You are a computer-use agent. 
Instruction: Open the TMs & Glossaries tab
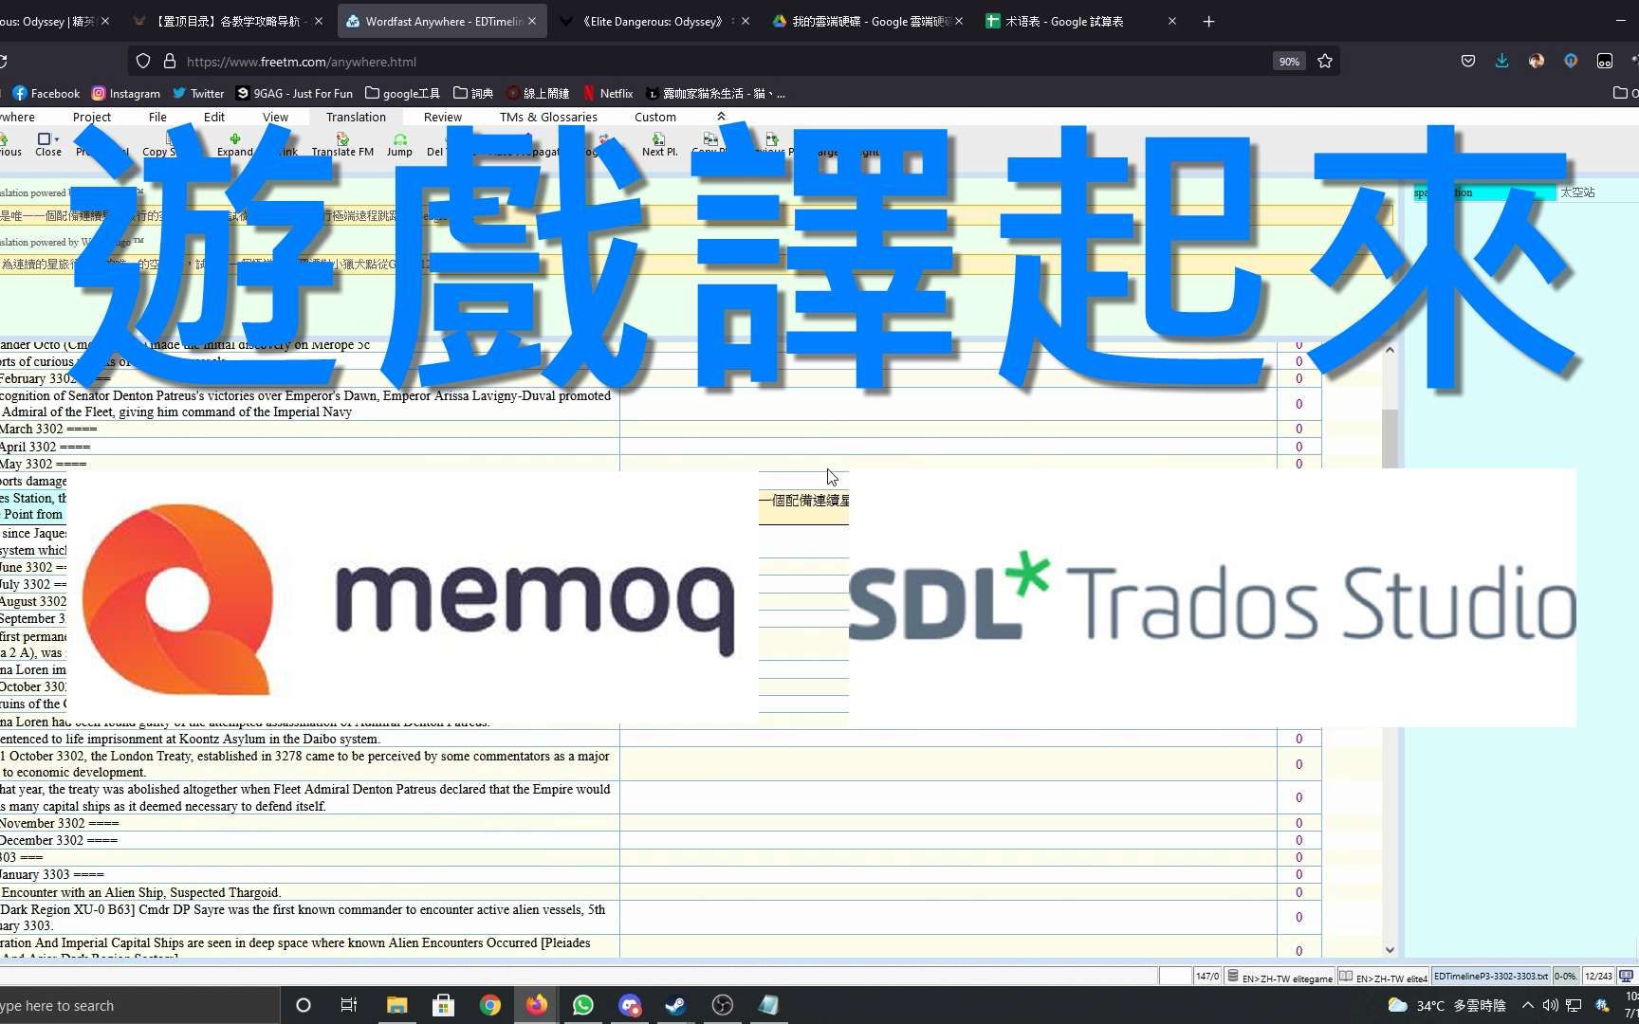coord(548,117)
